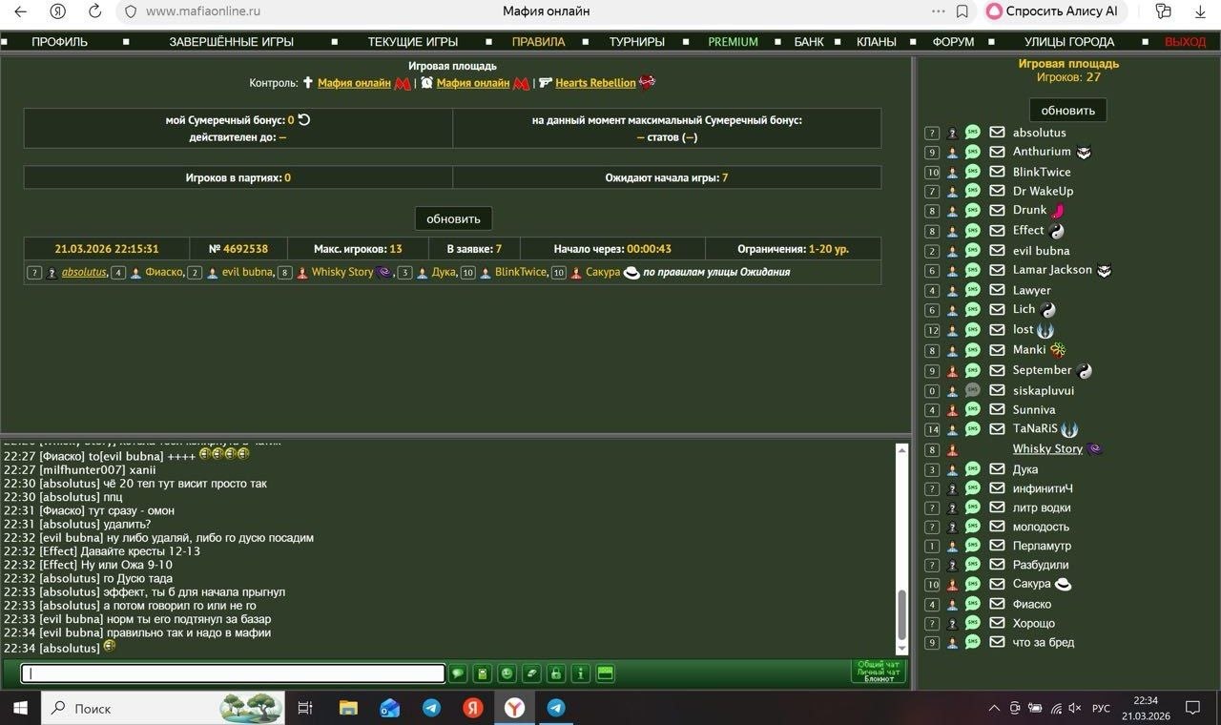1221x725 pixels.
Task: Focus the chat message input field
Action: pos(233,673)
